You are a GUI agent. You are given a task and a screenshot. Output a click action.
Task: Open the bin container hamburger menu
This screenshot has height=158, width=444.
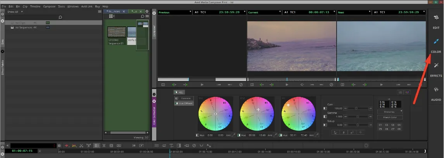[100, 12]
